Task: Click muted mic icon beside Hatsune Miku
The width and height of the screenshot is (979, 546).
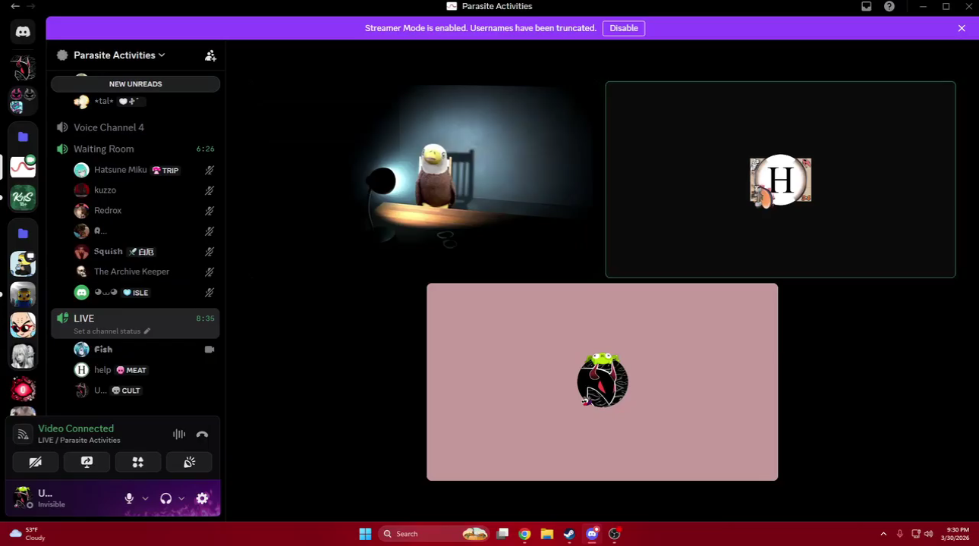Action: 209,170
